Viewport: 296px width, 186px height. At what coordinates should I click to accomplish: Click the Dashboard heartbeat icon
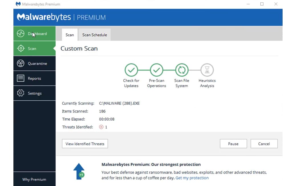21,34
